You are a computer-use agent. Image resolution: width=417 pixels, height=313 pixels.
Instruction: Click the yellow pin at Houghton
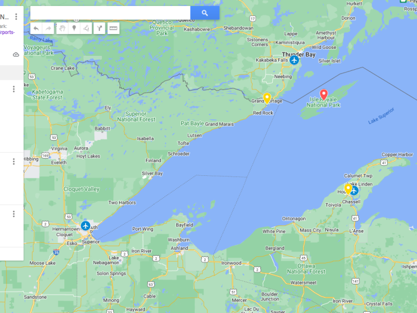point(348,189)
